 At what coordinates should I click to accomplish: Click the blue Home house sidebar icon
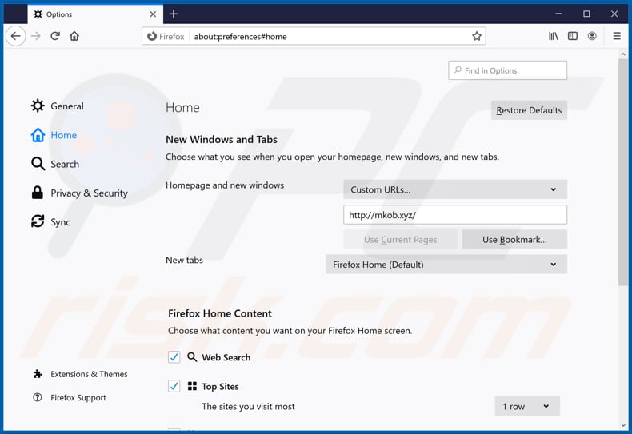pyautogui.click(x=38, y=135)
